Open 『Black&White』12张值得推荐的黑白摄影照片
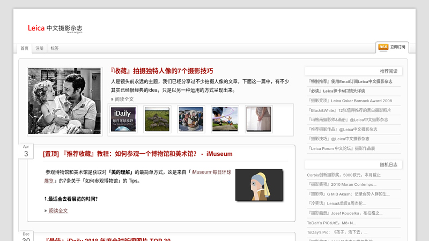The height and width of the screenshot is (241, 429). tap(350, 110)
